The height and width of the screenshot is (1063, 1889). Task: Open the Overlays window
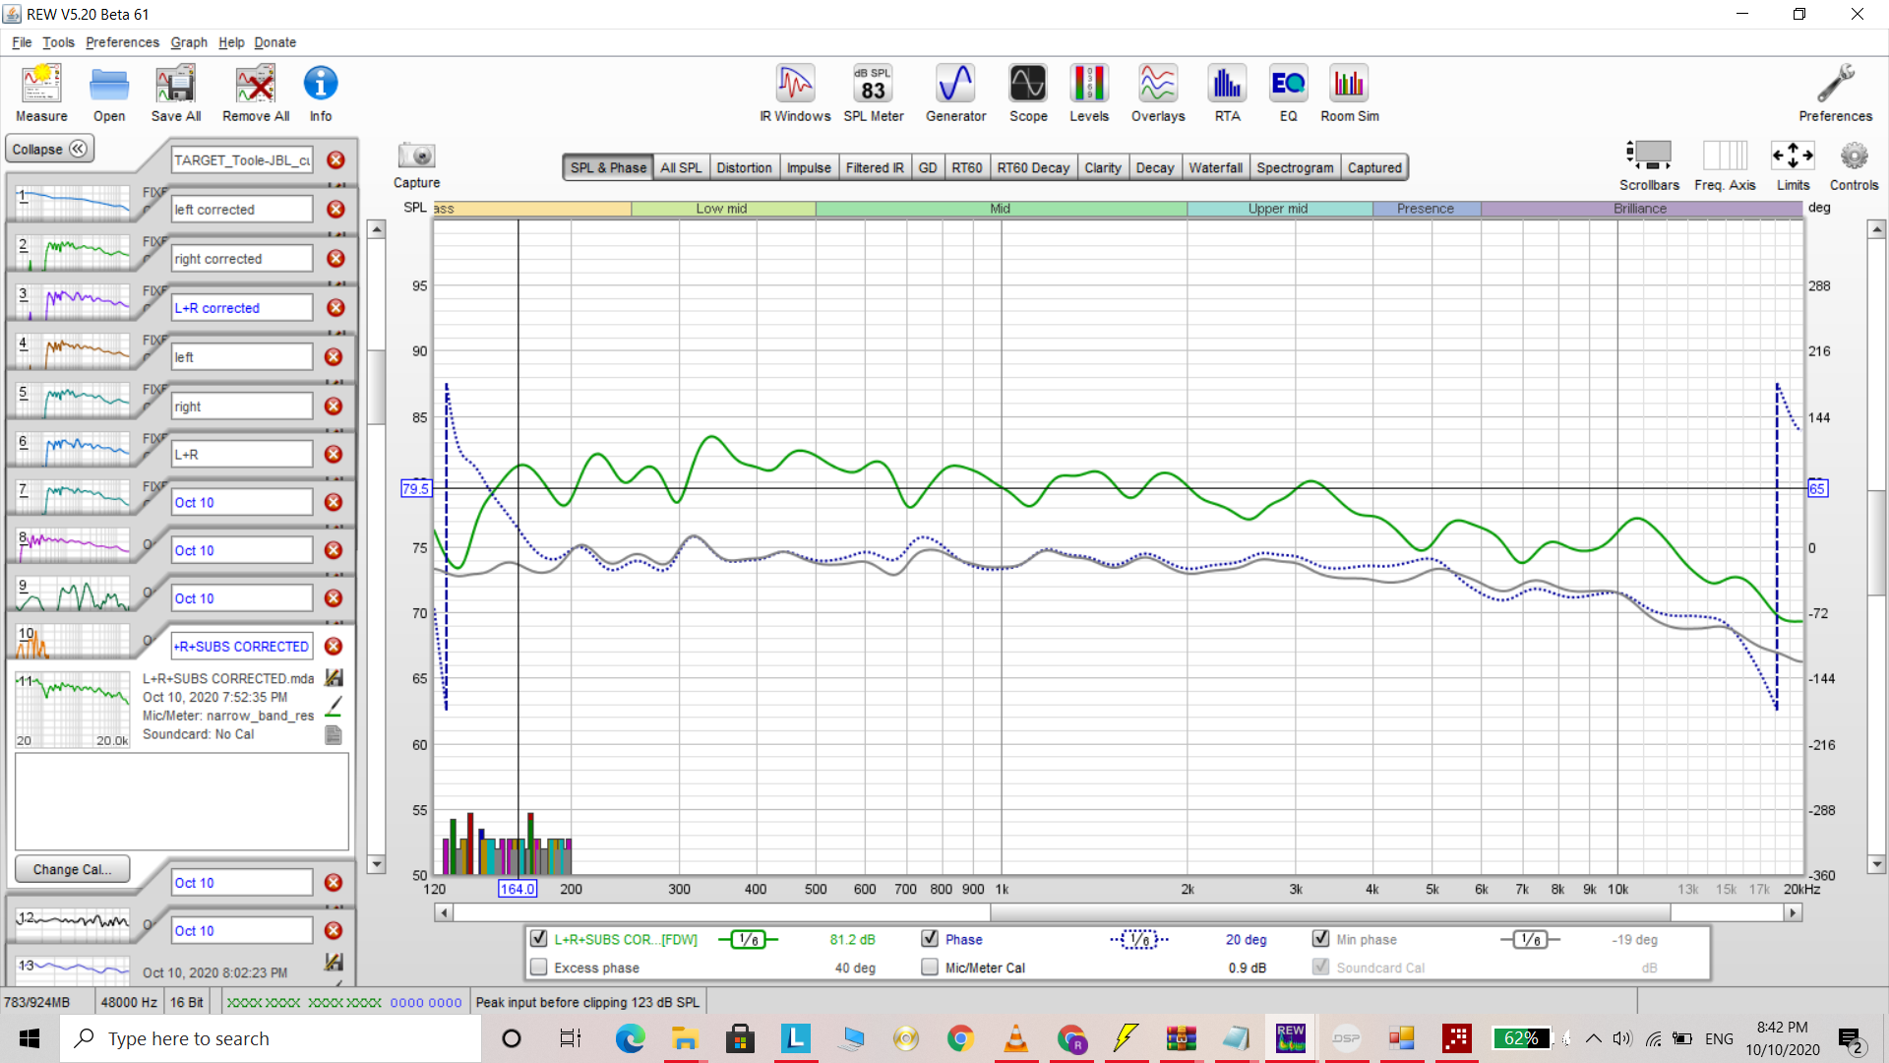tap(1158, 94)
